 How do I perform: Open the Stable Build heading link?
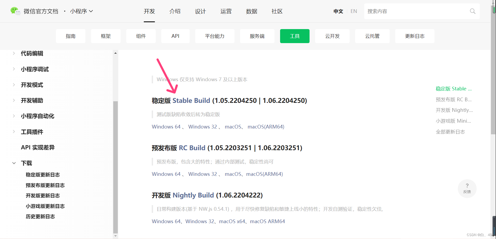click(x=191, y=100)
